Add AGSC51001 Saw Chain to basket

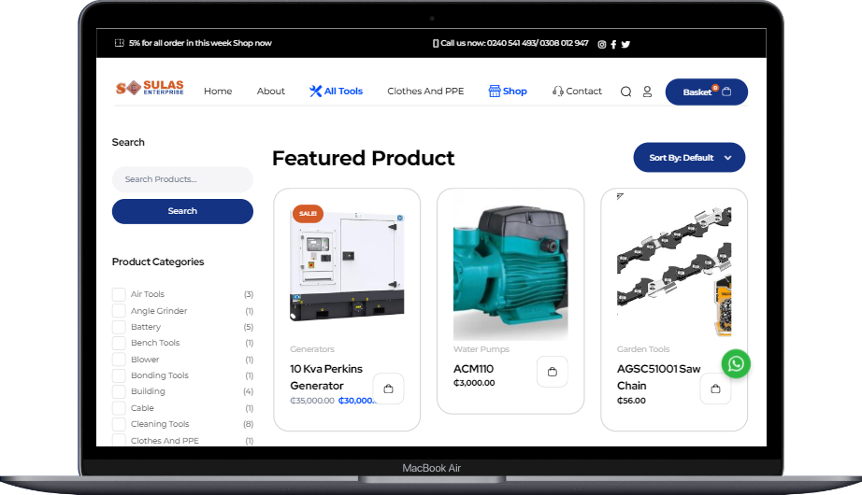(x=715, y=389)
